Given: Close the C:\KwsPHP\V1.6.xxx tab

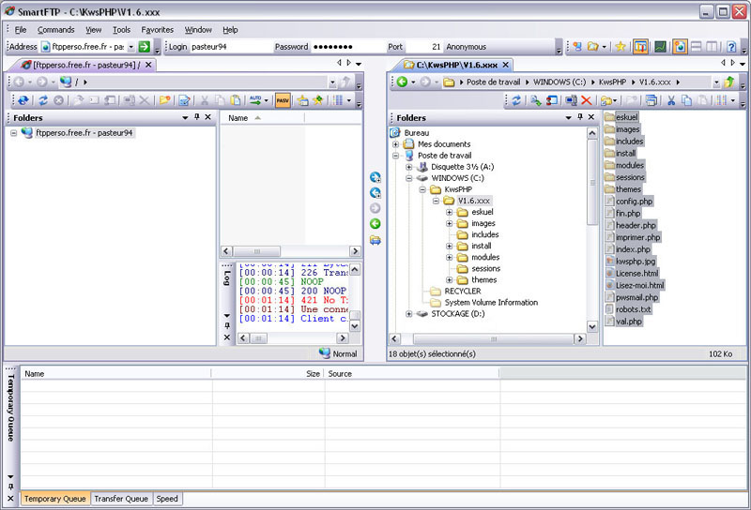Looking at the screenshot, I should click(x=506, y=65).
